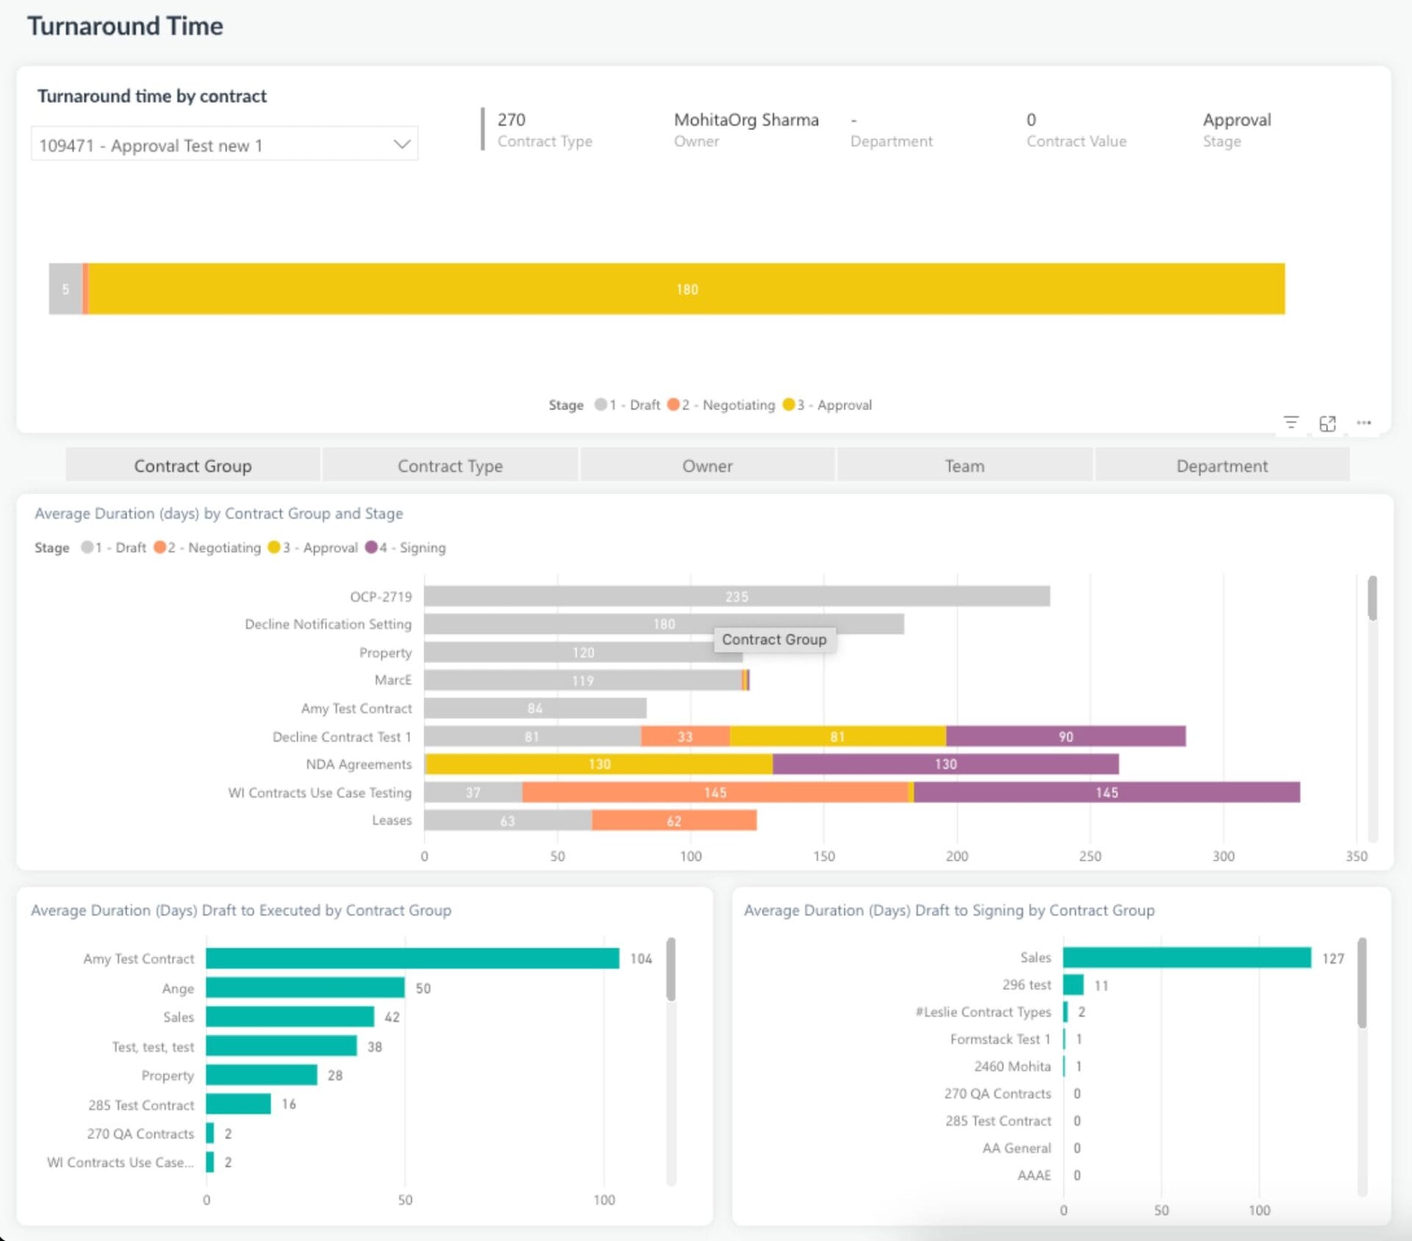Toggle the '2 - Negotiating' legend item
Screen dimensions: 1412x1241
pyautogui.click(x=210, y=548)
